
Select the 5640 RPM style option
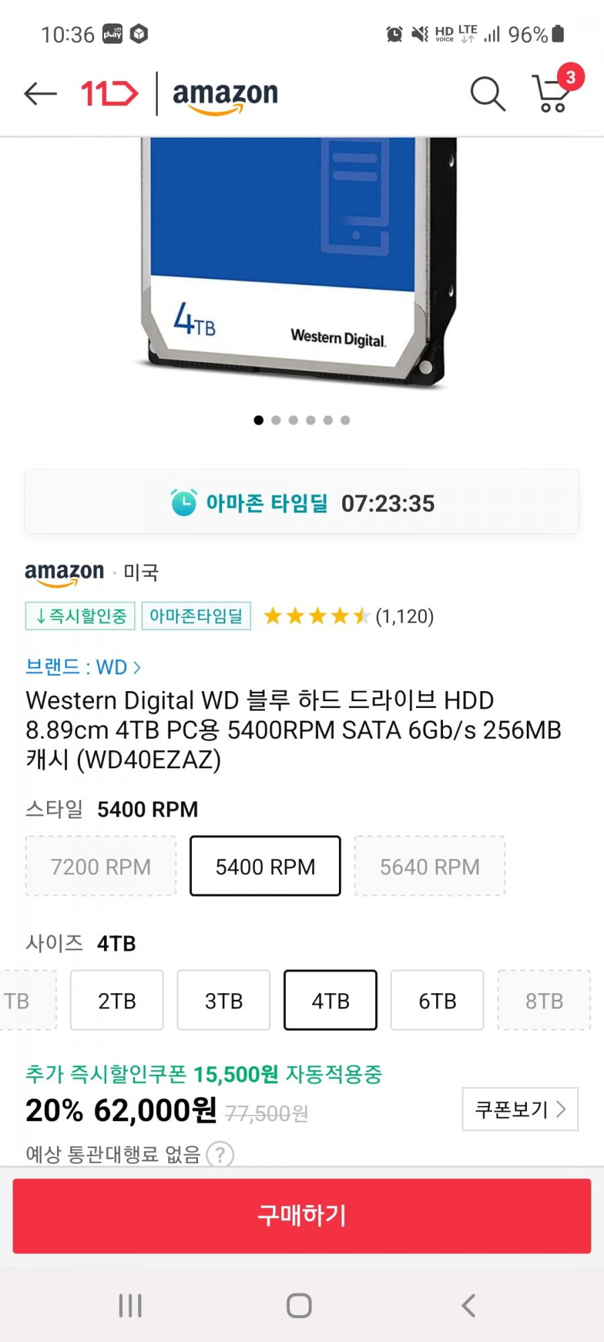(x=430, y=866)
